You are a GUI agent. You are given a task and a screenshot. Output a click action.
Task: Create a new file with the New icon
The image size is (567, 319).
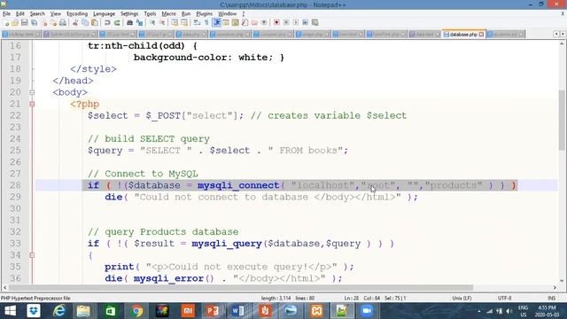click(x=6, y=23)
